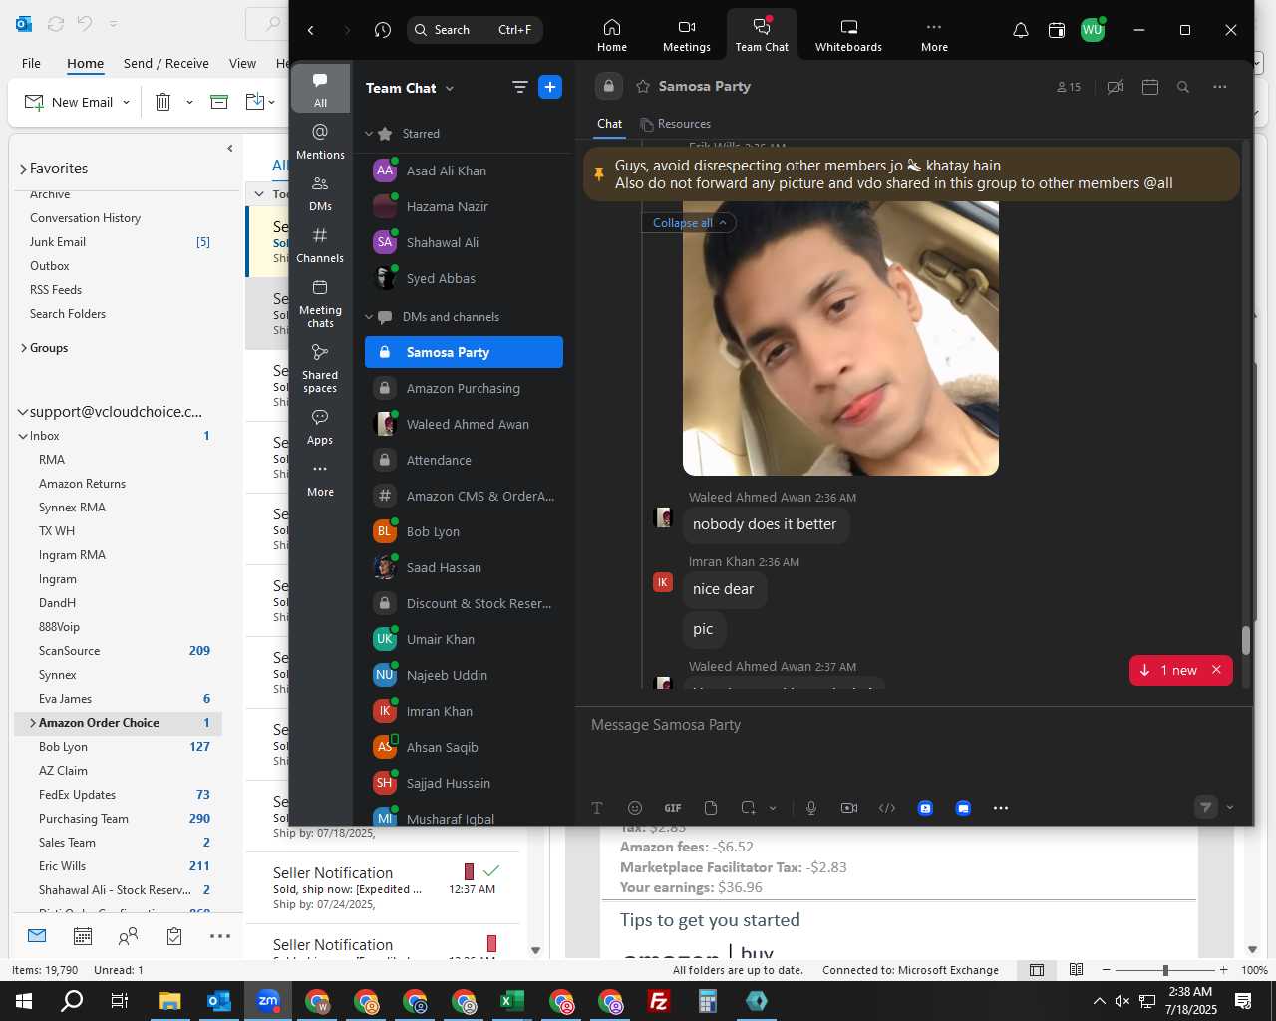Open Zoom notifications bell
The height and width of the screenshot is (1021, 1276).
[1021, 30]
